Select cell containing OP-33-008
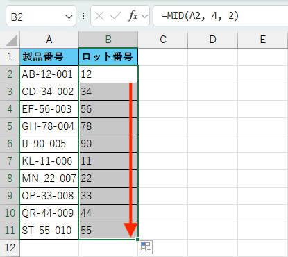 49,196
